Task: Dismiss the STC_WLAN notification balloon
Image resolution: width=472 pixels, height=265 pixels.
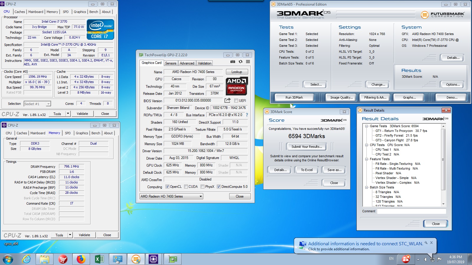Action: tap(431, 243)
